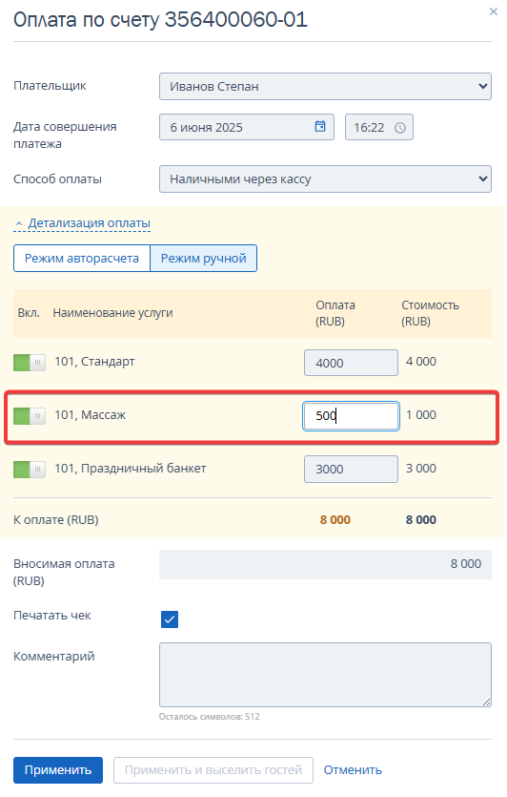Viewport: 507px width, 797px height.
Task: Click the clock icon in time field
Action: pyautogui.click(x=400, y=128)
